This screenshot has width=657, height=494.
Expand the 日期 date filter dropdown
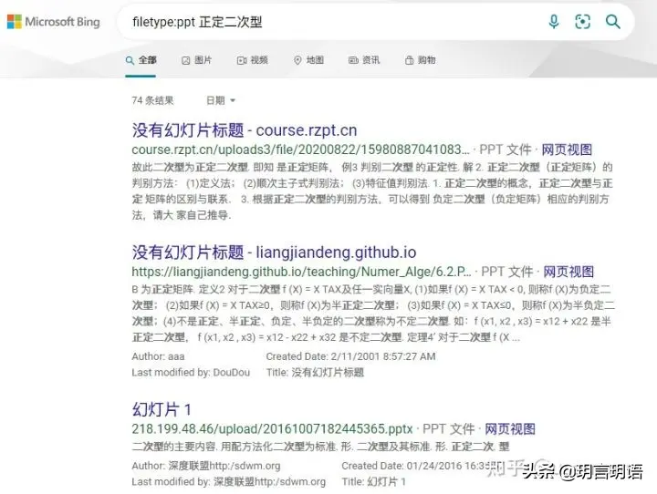point(221,100)
